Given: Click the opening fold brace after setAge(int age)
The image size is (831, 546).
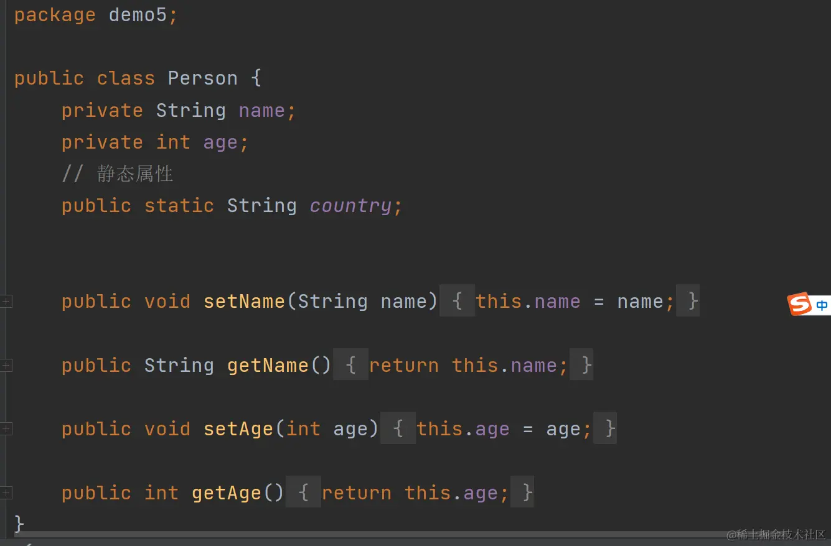Looking at the screenshot, I should tap(398, 429).
